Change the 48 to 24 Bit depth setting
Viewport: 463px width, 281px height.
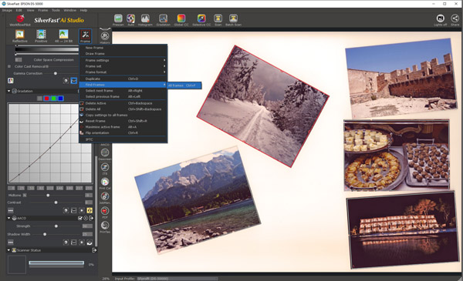[x=63, y=36]
